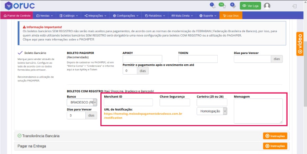Open the Integrações menu
The image size is (307, 154).
[95, 16]
